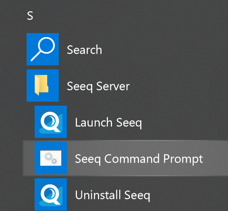Select the Launch Seeq text label

[108, 123]
